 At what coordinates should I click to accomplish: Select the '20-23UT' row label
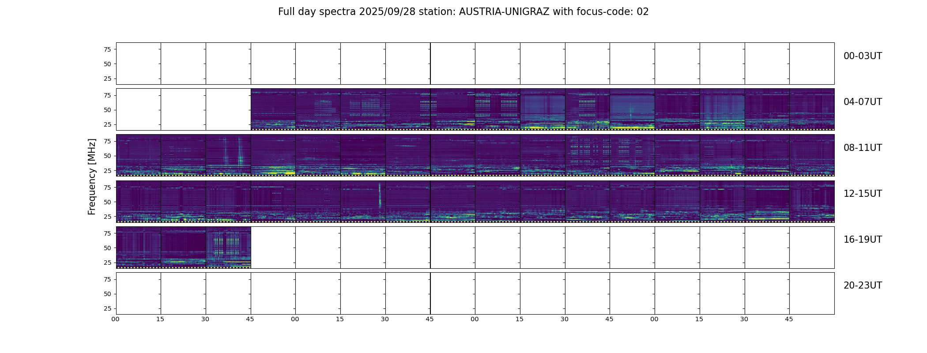[x=863, y=285]
